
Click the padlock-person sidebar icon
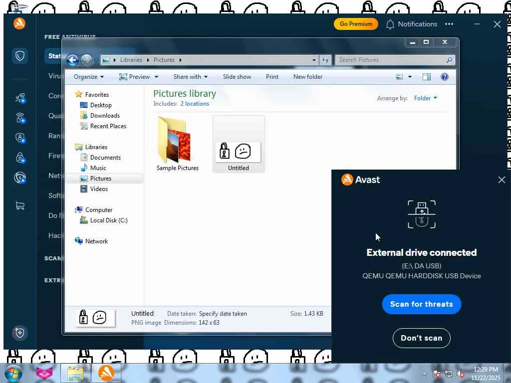pyautogui.click(x=20, y=158)
